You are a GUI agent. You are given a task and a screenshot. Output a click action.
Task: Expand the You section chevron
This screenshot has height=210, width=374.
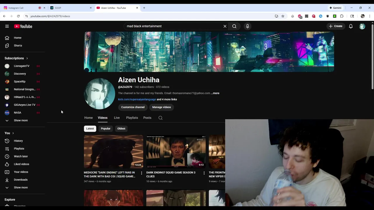click(x=13, y=133)
